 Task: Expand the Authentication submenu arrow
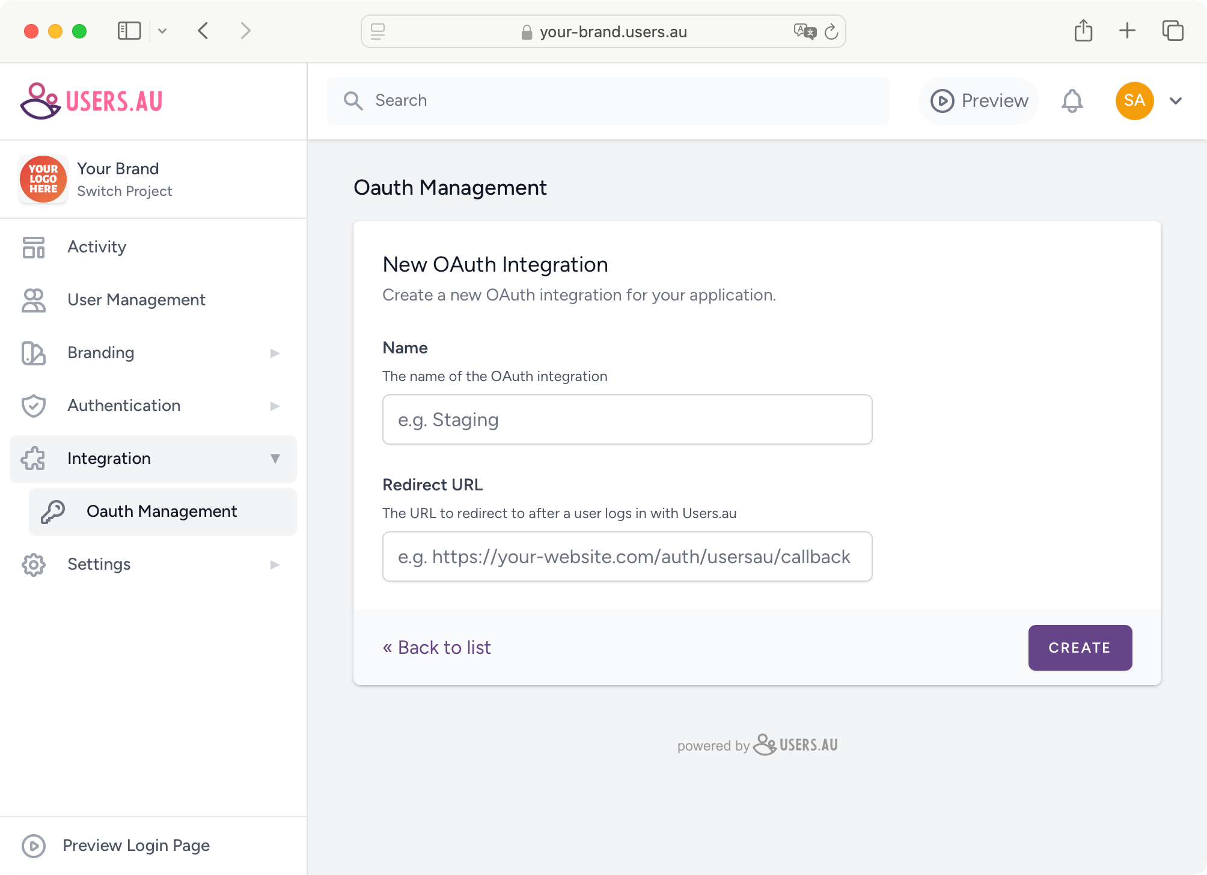click(x=275, y=406)
